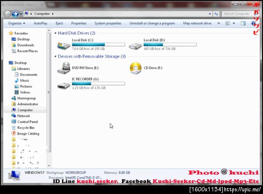Select Desktop under Favorites

pyautogui.click(x=23, y=39)
